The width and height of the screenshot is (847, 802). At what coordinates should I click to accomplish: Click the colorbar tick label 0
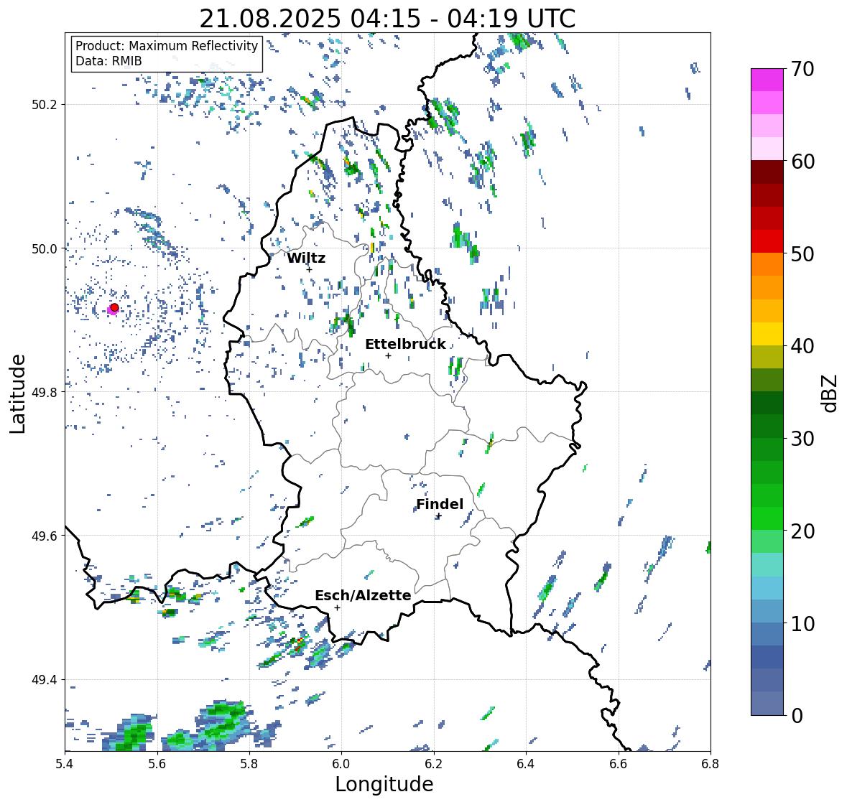coord(797,716)
